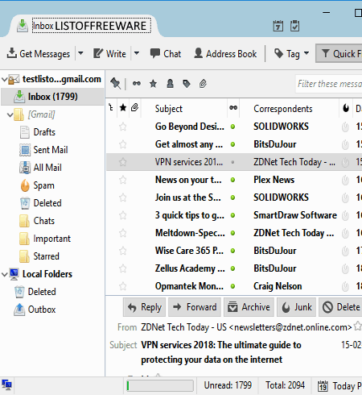Open the Important folder
This screenshot has width=362, height=395.
pyautogui.click(x=45, y=239)
